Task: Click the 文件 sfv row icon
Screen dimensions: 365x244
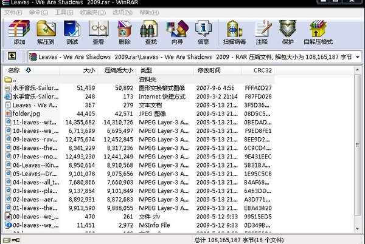Action: (8, 216)
